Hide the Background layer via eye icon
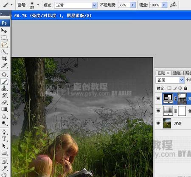191x177 pixels. click(x=158, y=123)
